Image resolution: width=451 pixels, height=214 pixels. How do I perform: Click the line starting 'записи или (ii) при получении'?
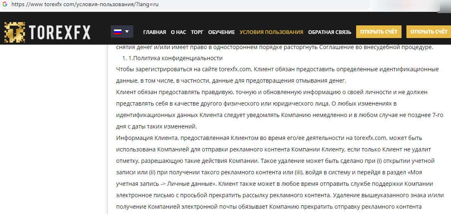tap(269, 172)
